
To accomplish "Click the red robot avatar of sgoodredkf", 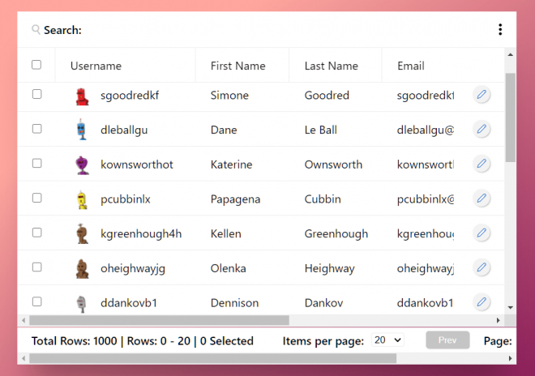I will click(82, 96).
